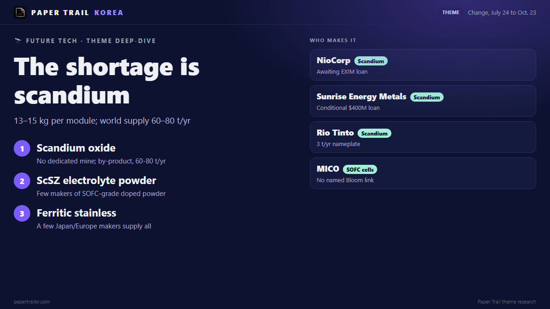550x309 pixels.
Task: Click '3 t/yr nameplate' text
Action: pyautogui.click(x=338, y=144)
